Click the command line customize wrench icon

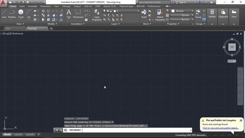click(x=61, y=130)
